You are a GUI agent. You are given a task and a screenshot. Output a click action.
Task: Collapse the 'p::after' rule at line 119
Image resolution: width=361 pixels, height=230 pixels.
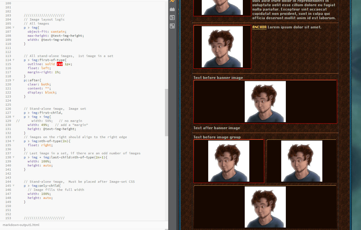14,80
